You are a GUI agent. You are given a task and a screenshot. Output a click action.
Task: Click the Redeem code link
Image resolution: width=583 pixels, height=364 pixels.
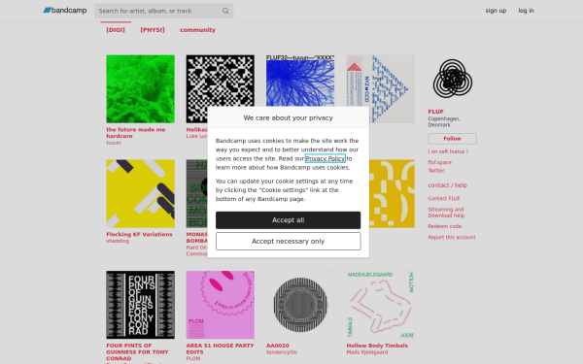coord(445,226)
